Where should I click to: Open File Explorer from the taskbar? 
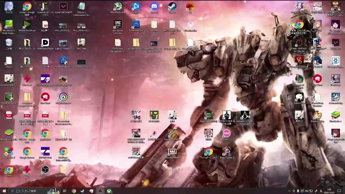point(91,191)
